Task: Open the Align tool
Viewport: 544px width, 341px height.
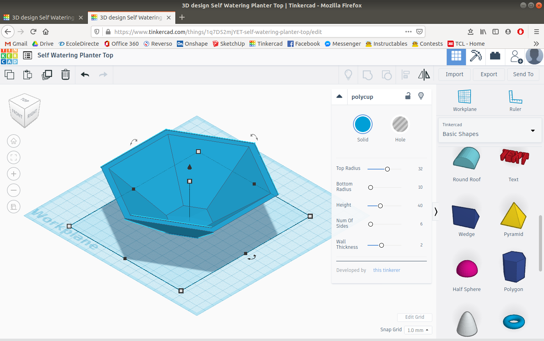Action: tap(406, 74)
